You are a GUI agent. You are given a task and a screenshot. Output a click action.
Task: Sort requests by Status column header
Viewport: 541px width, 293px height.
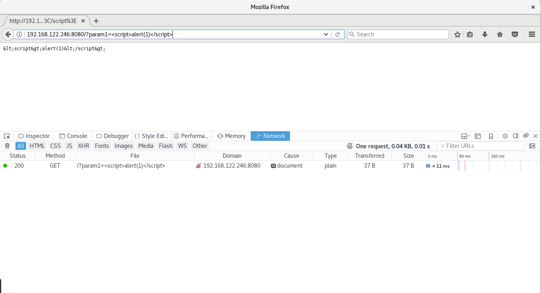point(17,156)
